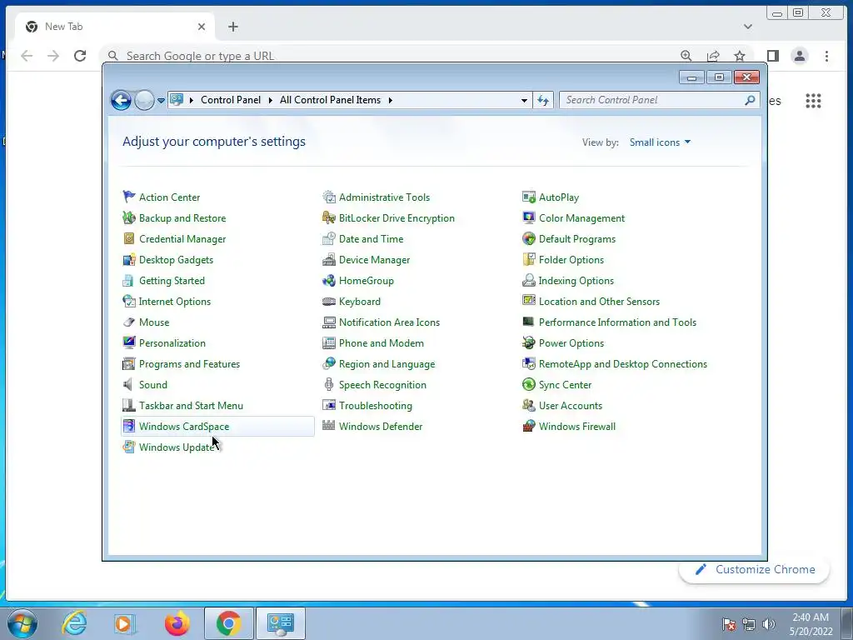The image size is (853, 640).
Task: Open Chrome's three-dot menu
Action: pyautogui.click(x=826, y=56)
